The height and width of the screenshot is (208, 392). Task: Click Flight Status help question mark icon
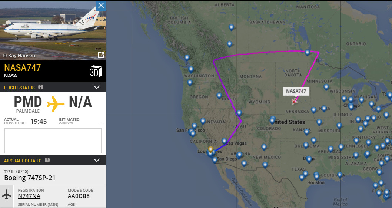pyautogui.click(x=40, y=87)
